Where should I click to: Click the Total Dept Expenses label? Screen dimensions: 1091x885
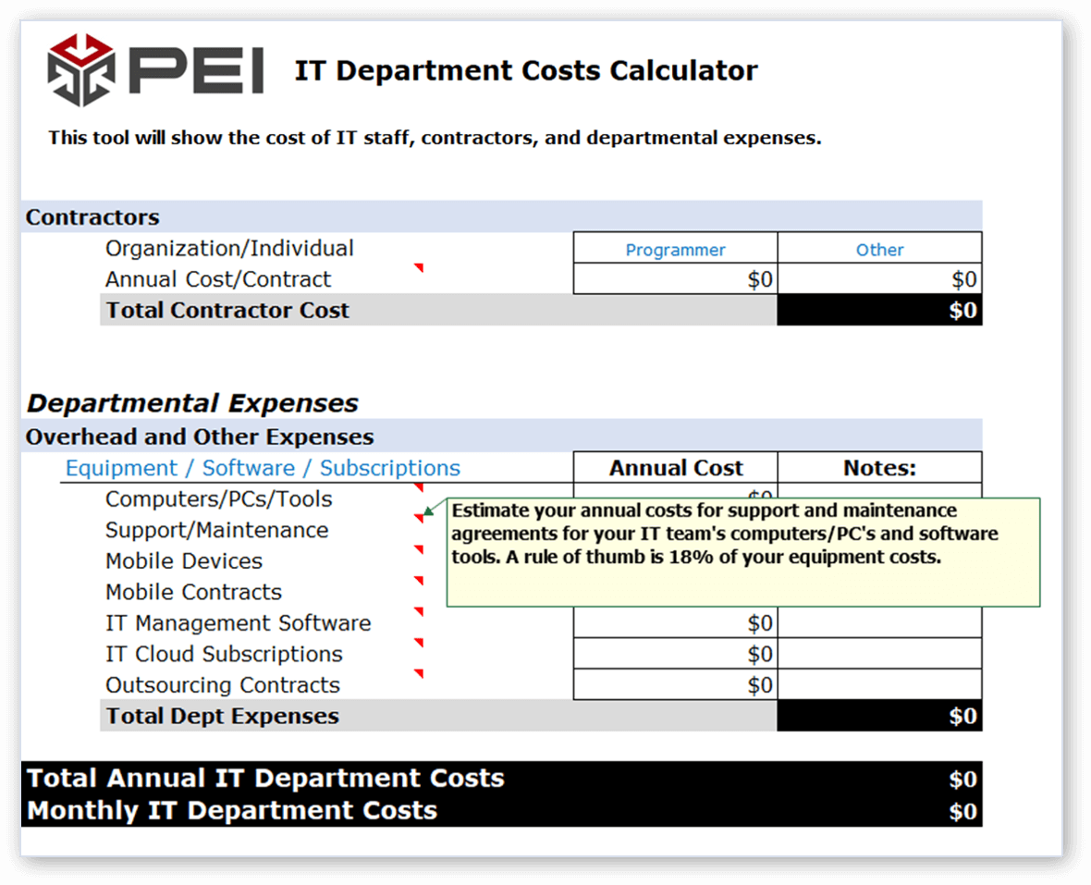222,716
